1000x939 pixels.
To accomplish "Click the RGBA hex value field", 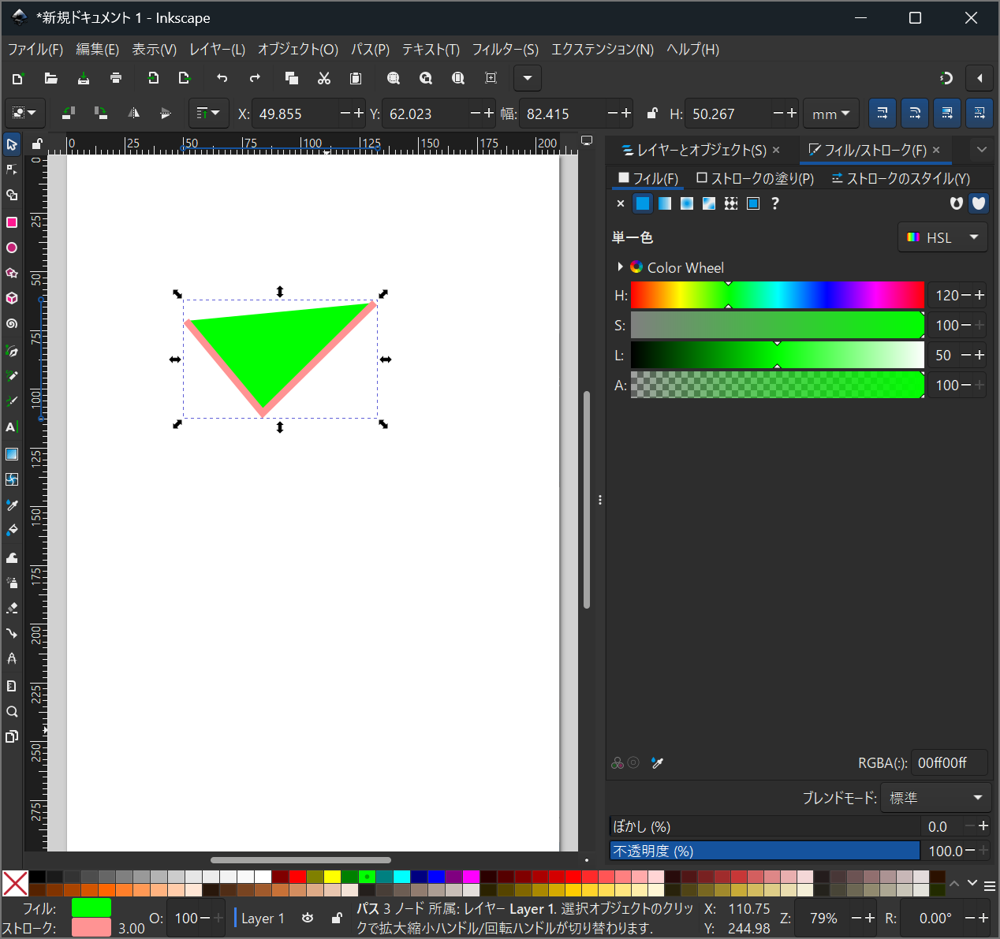I will tap(948, 762).
